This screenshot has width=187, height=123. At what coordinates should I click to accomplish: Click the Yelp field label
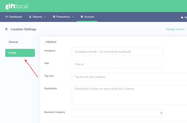click(46, 63)
